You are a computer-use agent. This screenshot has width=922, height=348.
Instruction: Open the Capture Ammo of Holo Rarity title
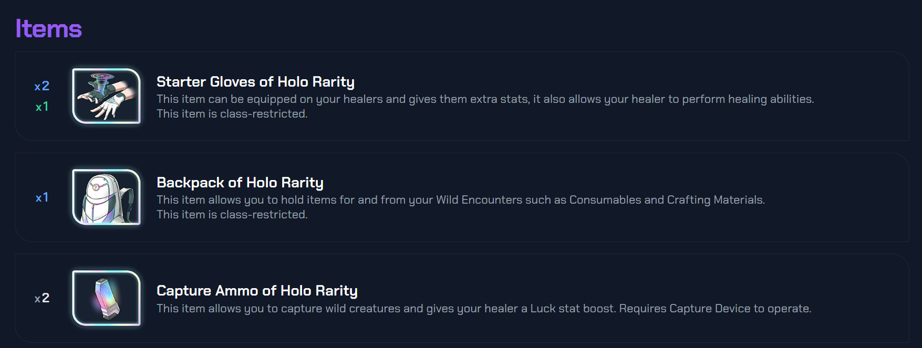[x=257, y=291]
